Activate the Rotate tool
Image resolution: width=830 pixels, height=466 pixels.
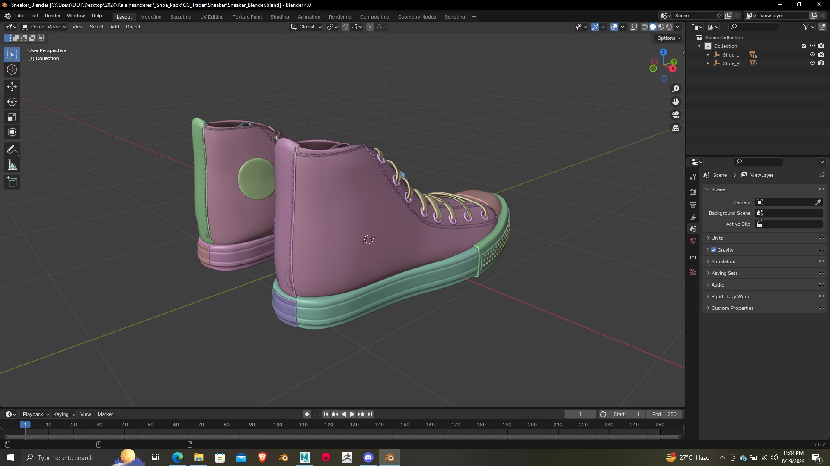[x=12, y=102]
